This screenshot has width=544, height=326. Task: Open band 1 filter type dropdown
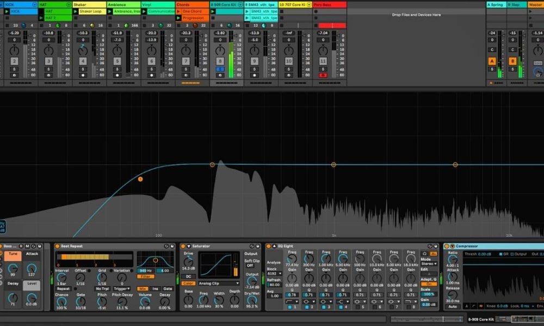(x=292, y=302)
